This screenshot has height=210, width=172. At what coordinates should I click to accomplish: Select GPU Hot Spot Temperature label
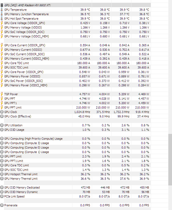pyautogui.click(x=21, y=18)
